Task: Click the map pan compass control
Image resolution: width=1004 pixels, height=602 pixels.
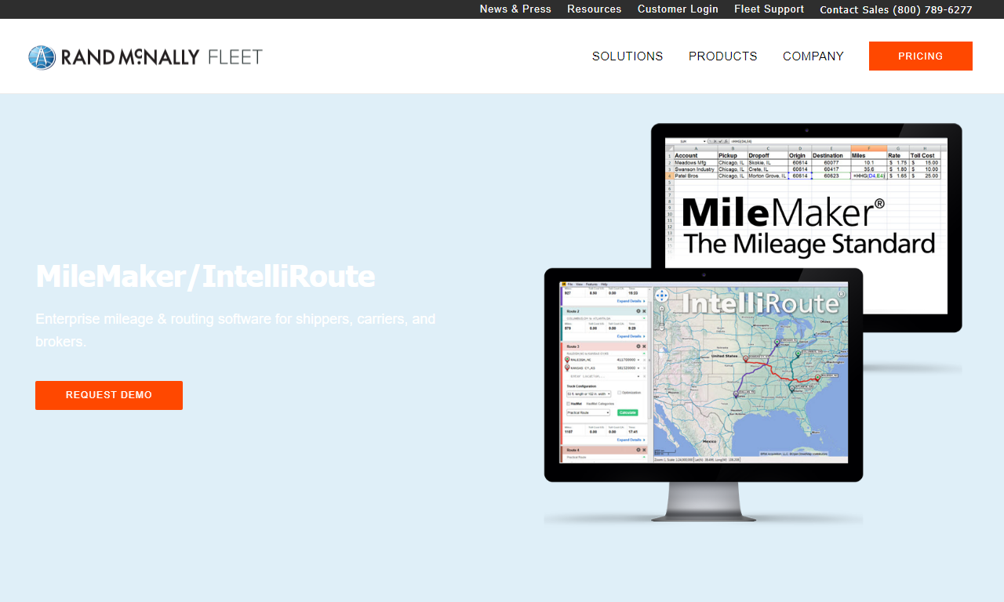Action: 661,296
